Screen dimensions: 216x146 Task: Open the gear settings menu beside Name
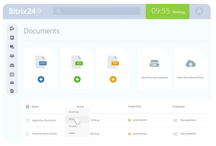click(x=27, y=107)
